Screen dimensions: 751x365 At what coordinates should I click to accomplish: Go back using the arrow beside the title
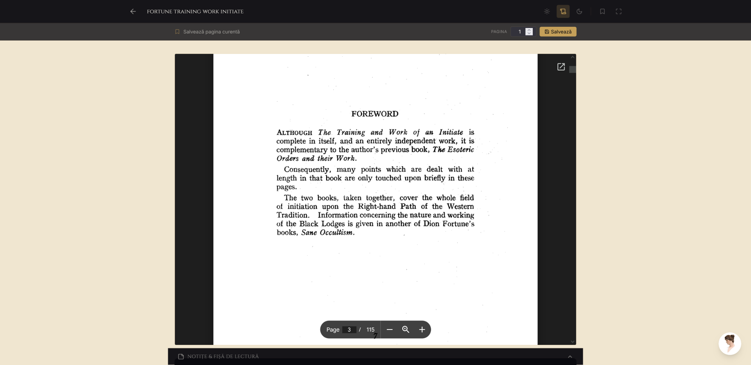133,11
